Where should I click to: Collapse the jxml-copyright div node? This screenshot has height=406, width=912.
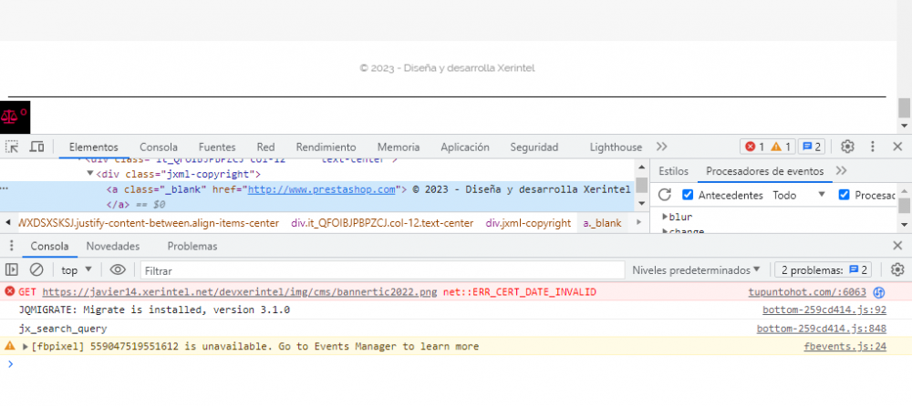point(90,174)
